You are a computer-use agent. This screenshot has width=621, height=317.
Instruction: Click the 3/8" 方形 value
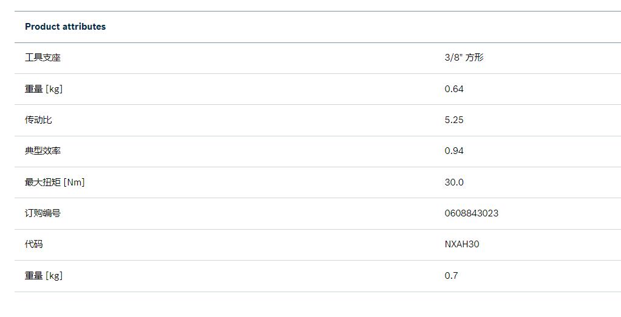[x=464, y=58]
